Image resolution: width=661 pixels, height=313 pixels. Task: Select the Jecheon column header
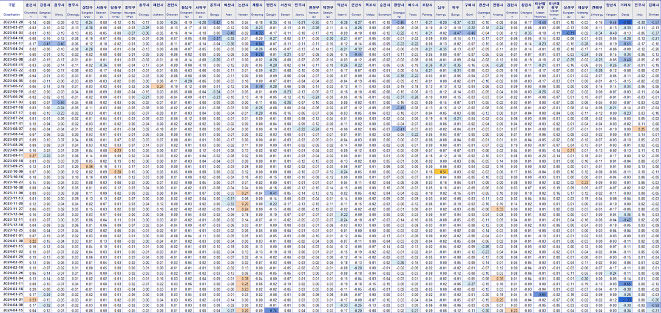tap(158, 9)
